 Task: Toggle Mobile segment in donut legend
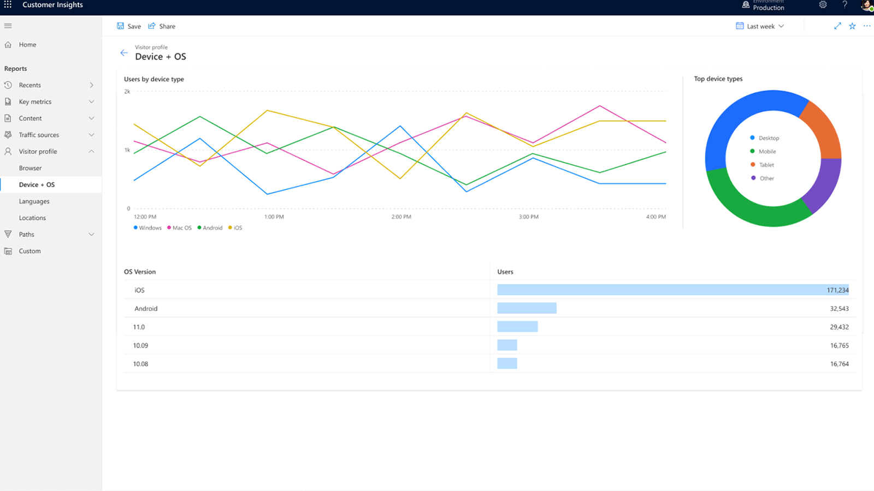[763, 152]
